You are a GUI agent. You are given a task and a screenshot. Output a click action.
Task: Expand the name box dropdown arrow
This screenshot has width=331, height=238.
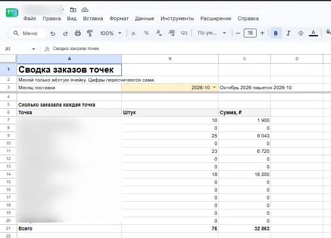pos(33,49)
